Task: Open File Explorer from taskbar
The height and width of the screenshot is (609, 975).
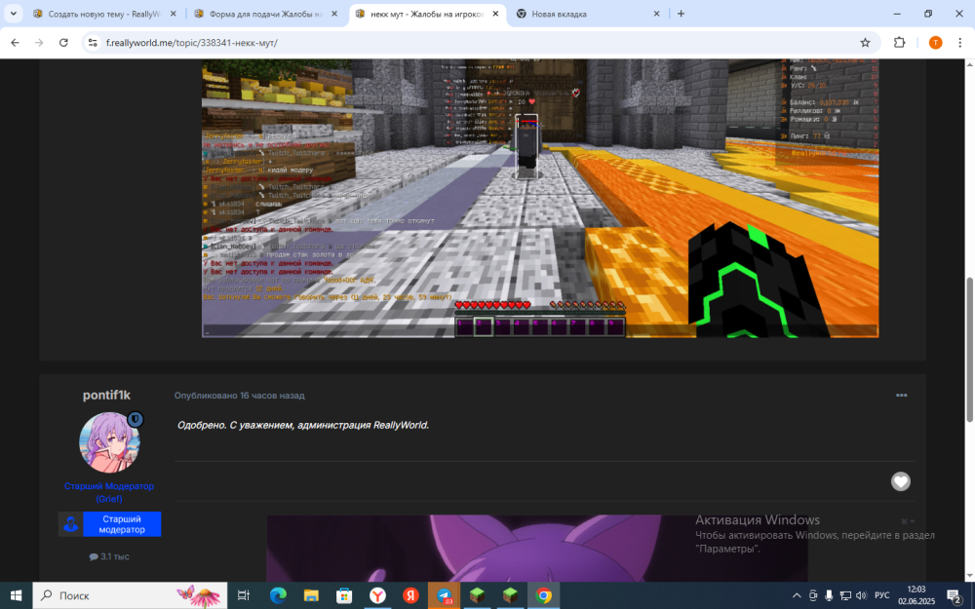Action: point(311,595)
